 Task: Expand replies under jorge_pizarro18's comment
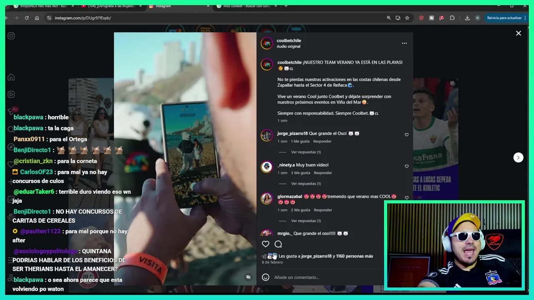coord(306,152)
